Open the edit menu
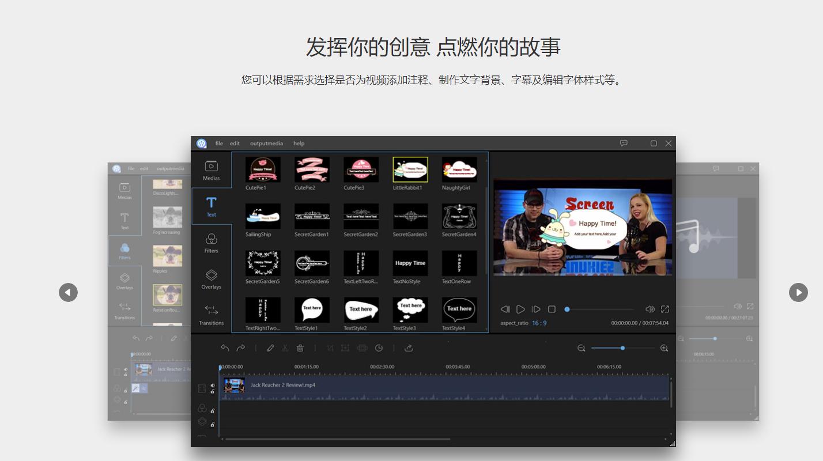This screenshot has width=823, height=461. pos(235,143)
